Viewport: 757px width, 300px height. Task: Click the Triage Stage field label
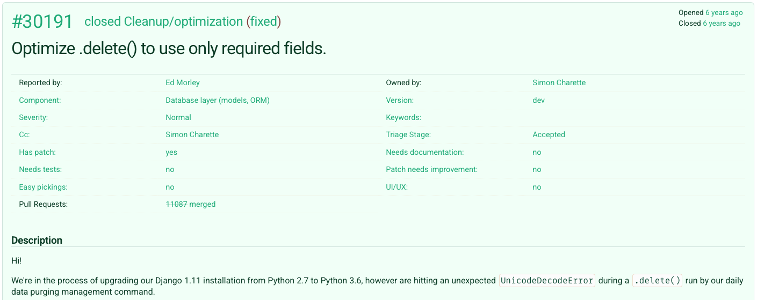pos(408,134)
